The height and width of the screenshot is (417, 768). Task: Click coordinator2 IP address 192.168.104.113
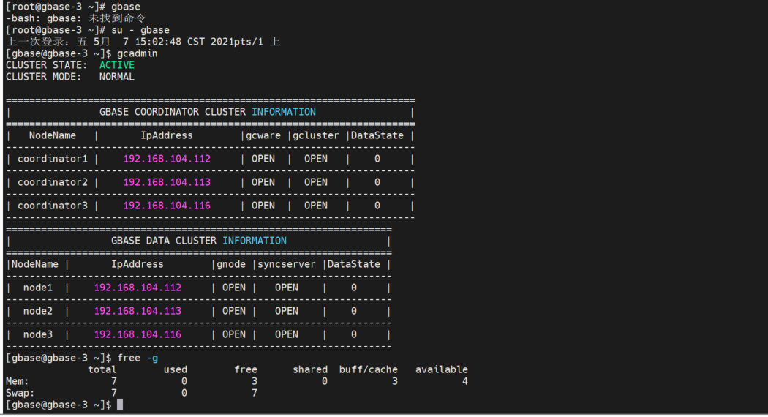[167, 182]
